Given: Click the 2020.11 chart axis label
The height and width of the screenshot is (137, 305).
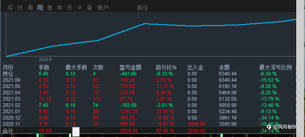Looking at the screenshot, I should coord(45,60).
